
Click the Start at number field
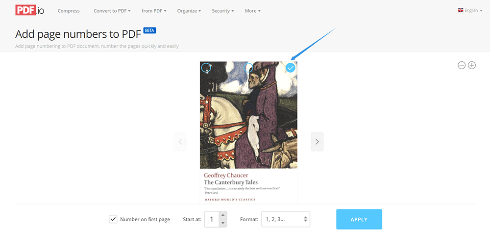(212, 219)
